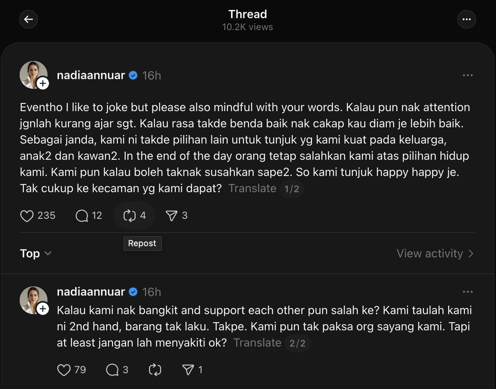The width and height of the screenshot is (496, 389).
Task: Open thread options menu in header
Action: click(x=466, y=19)
